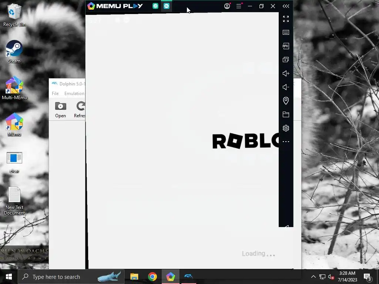Select the Recycle Bin desktop icon
This screenshot has width=379, height=284.
[14, 15]
